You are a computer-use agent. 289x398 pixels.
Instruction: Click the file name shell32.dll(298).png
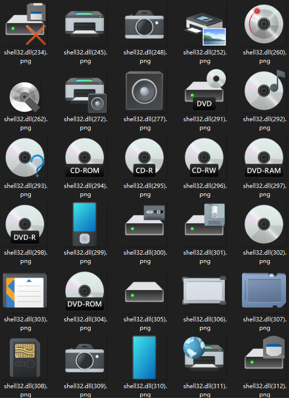26,257
